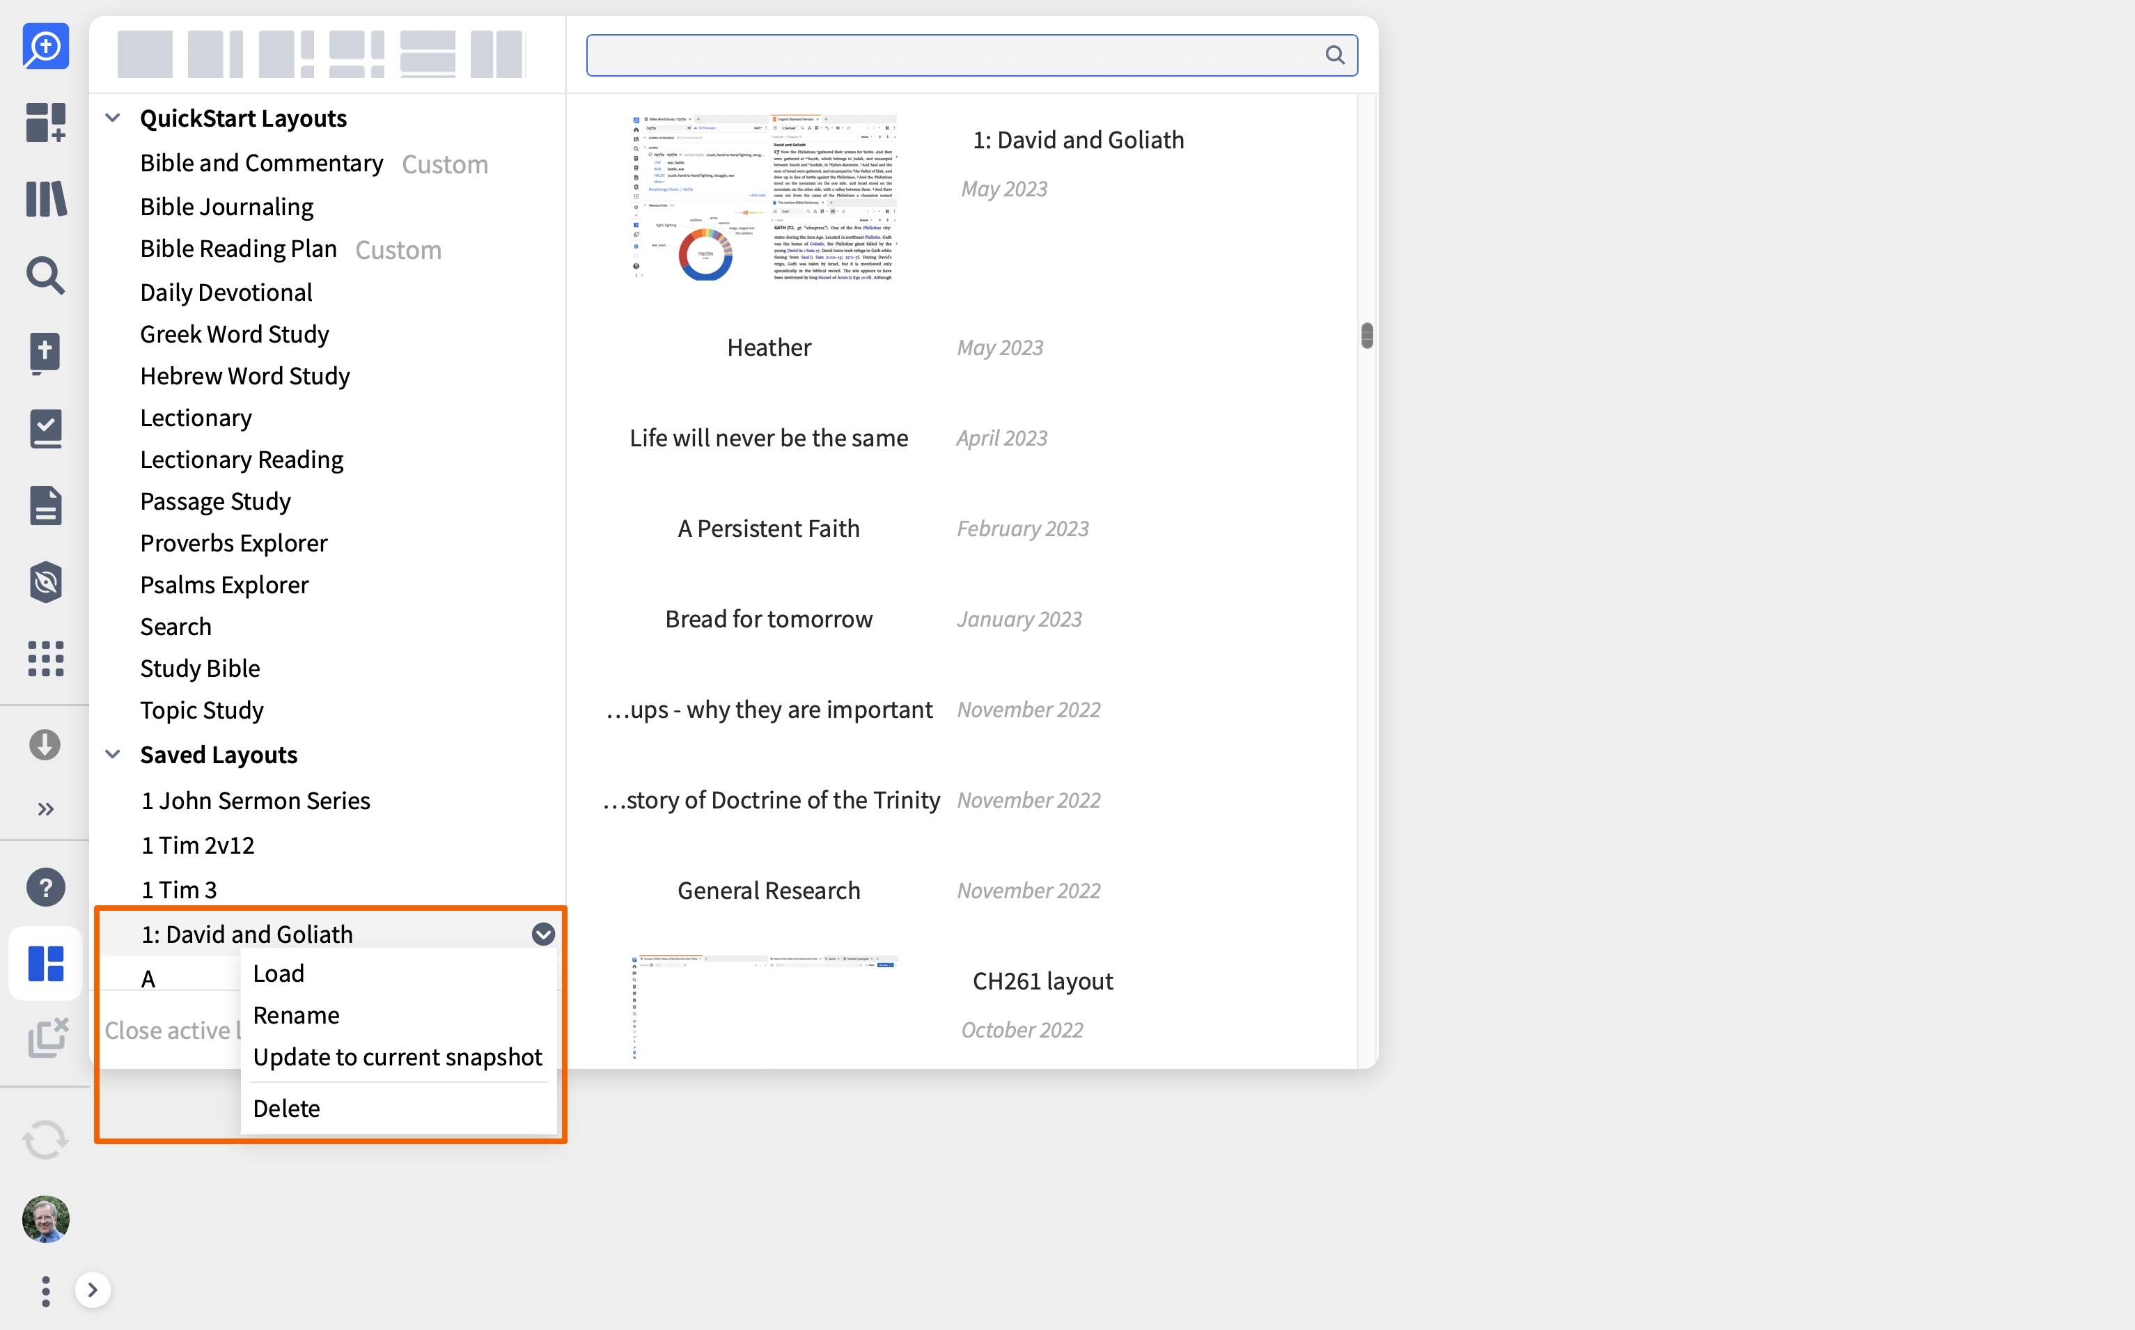Open dropdown arrow on 1: David and Goliath
Screen dimensions: 2135x1330
[x=544, y=934]
